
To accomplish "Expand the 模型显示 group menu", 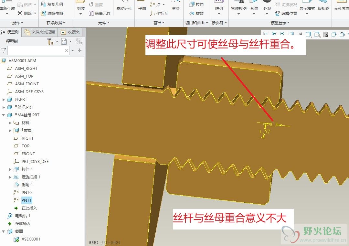I will 280,23.
